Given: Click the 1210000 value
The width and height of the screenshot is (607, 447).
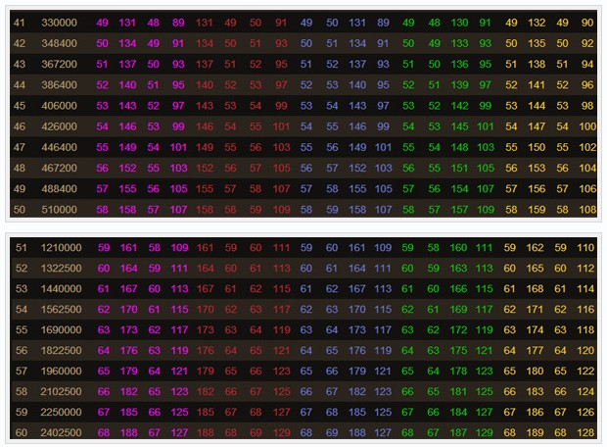Looking at the screenshot, I should [61, 248].
